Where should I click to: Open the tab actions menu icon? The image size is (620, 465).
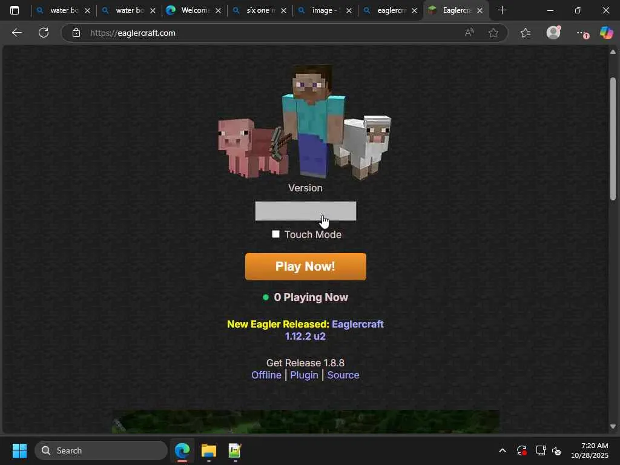[15, 10]
